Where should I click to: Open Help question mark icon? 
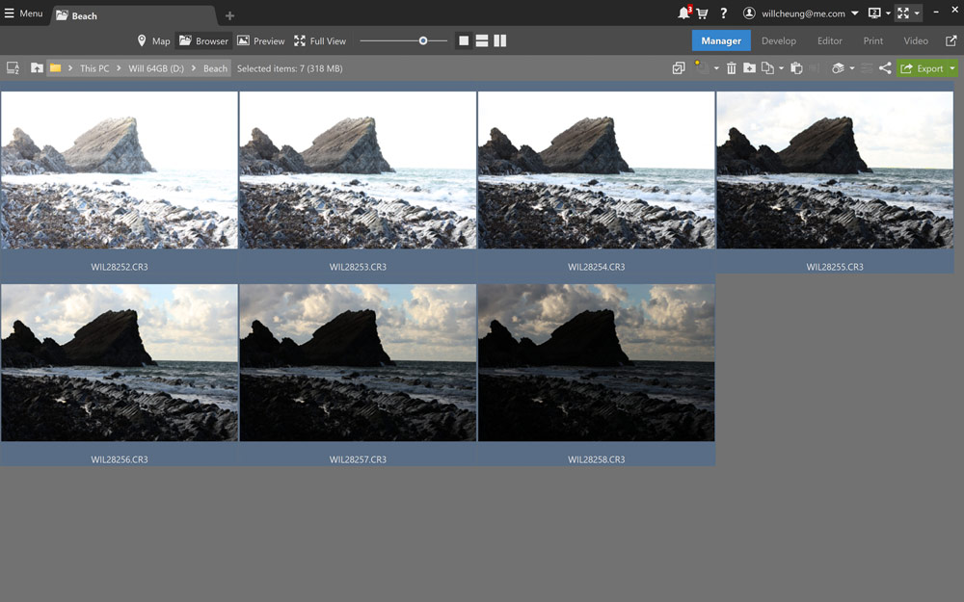coord(724,13)
